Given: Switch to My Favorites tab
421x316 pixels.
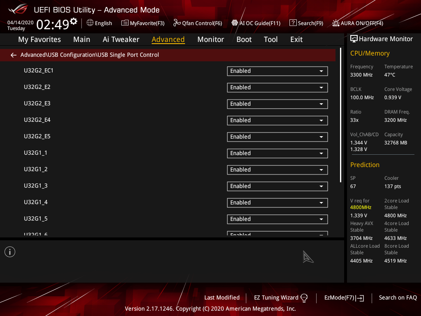Looking at the screenshot, I should pos(39,39).
